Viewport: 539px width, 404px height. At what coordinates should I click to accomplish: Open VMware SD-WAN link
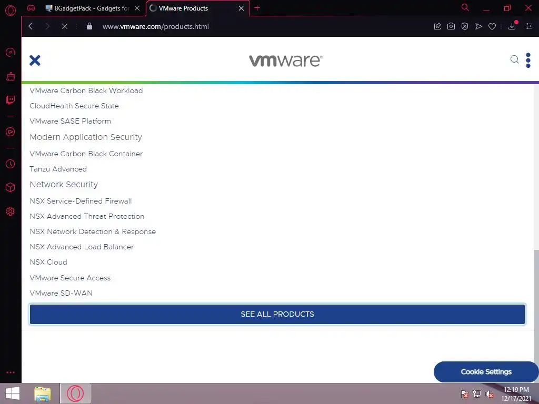pos(61,293)
